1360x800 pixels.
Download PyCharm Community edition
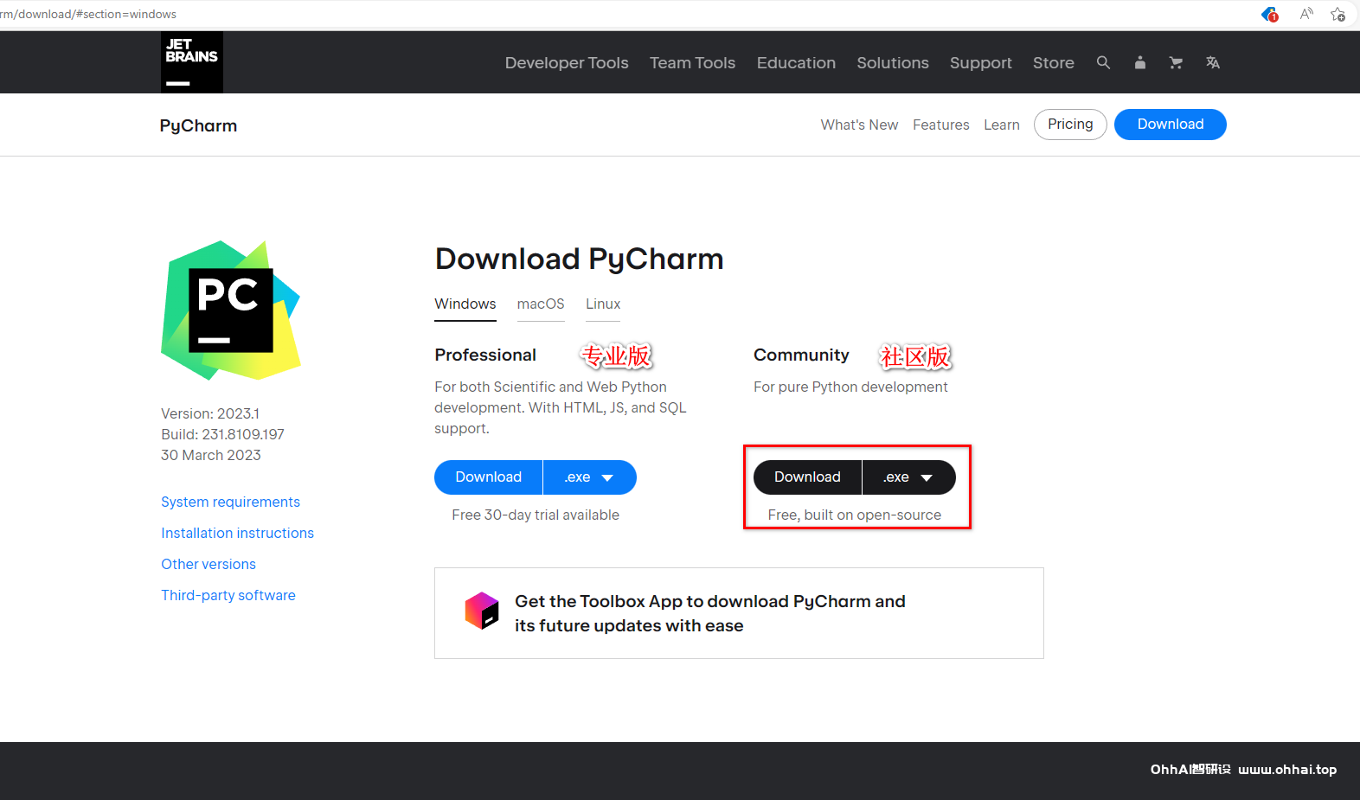[807, 477]
